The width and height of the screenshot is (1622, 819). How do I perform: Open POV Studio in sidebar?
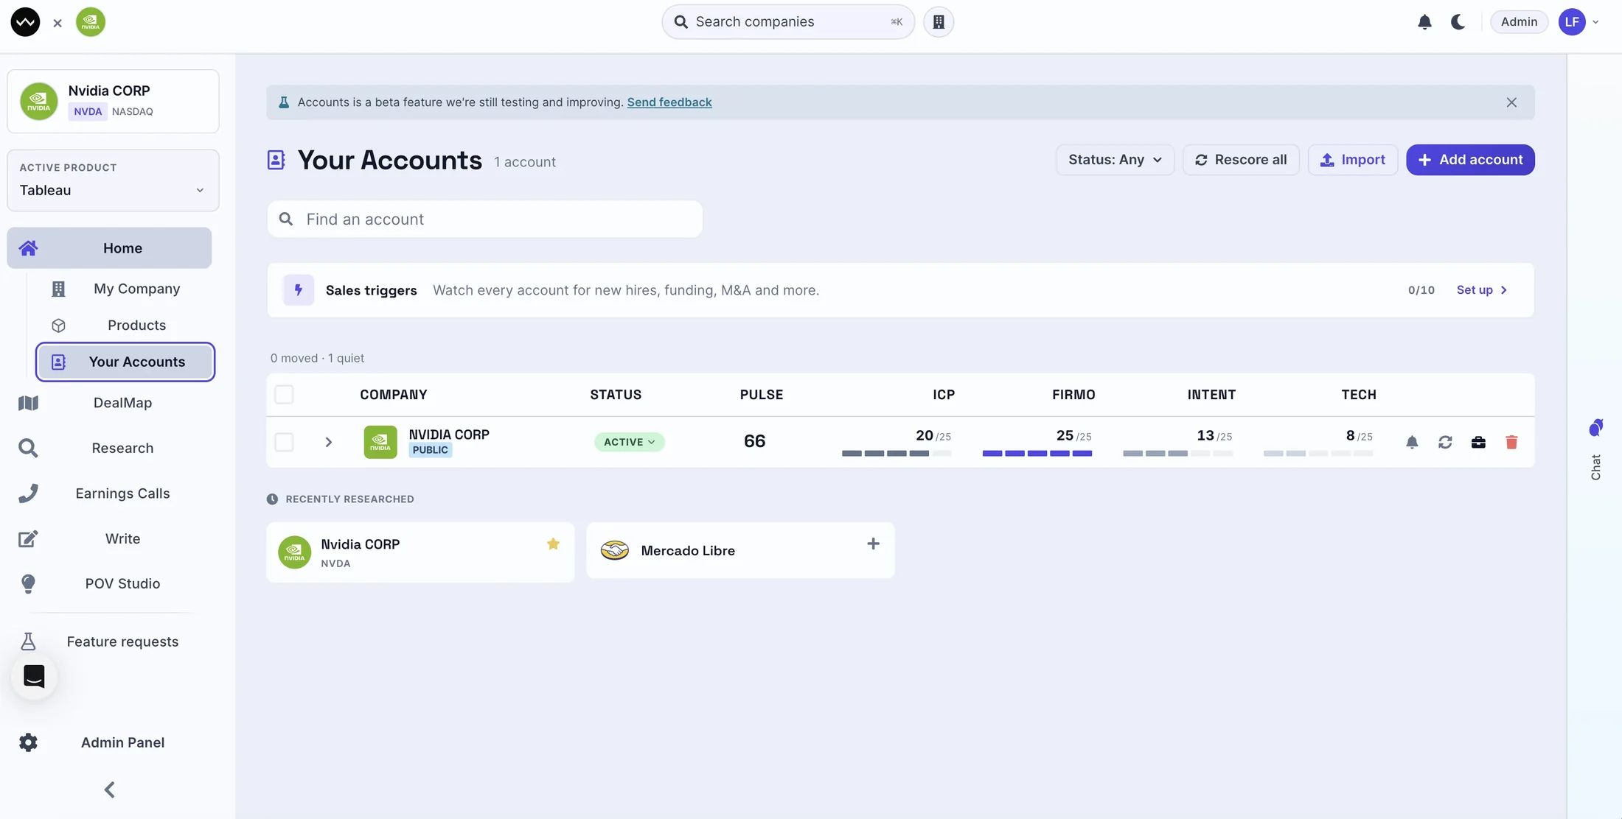coord(109,583)
